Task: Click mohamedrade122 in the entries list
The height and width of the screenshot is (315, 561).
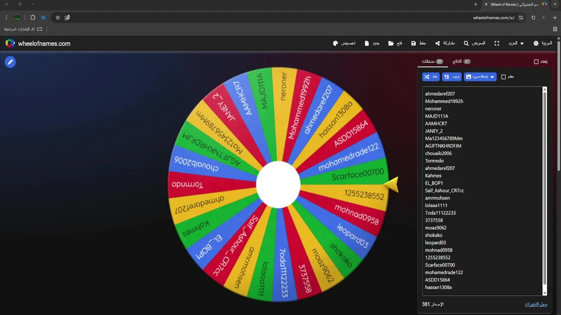Action: click(x=444, y=272)
